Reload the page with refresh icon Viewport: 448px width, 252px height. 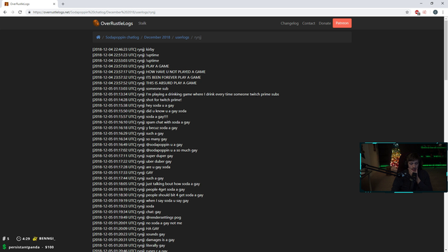pos(20,13)
